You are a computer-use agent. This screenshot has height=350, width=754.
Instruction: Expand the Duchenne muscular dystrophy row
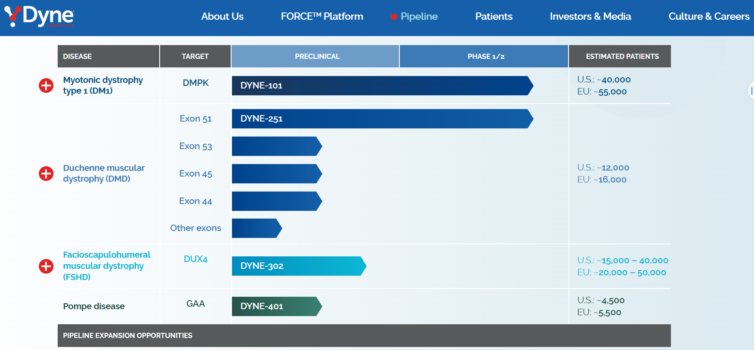46,173
